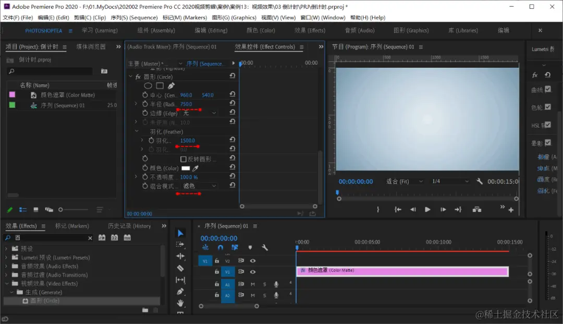Collapse the Circle effect properties
Viewport: 563px width, 324px height.
pyautogui.click(x=131, y=77)
